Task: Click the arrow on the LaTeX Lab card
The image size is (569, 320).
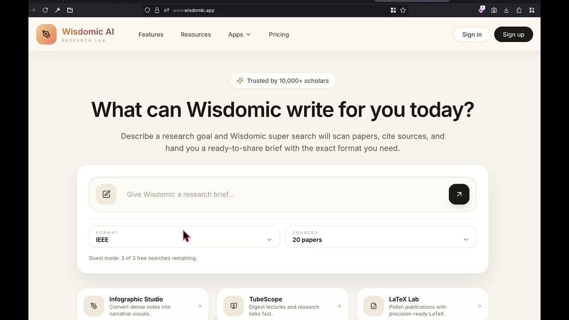Action: (479, 306)
